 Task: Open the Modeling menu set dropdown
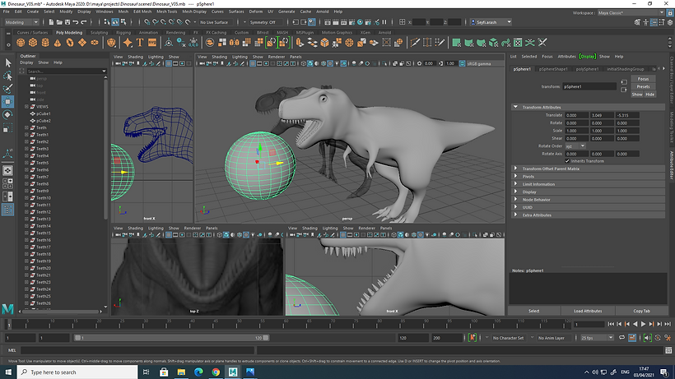coord(21,22)
